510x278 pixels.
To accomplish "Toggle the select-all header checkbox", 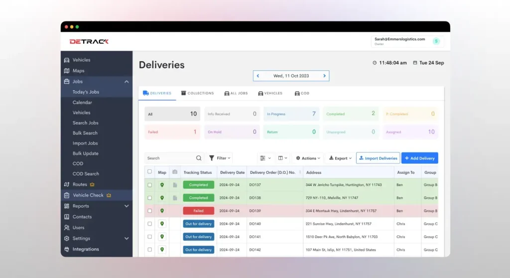I will pos(149,171).
